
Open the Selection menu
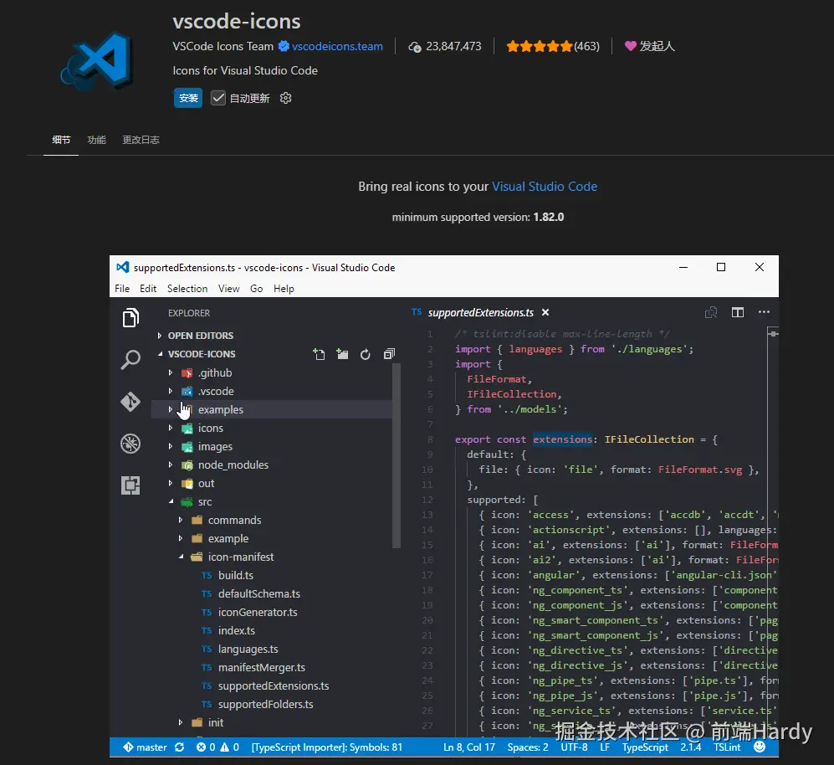pyautogui.click(x=187, y=289)
